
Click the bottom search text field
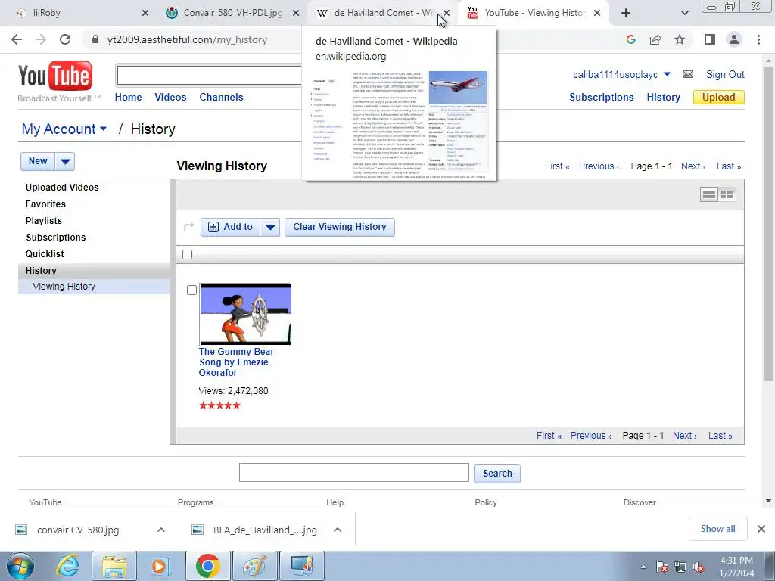354,473
